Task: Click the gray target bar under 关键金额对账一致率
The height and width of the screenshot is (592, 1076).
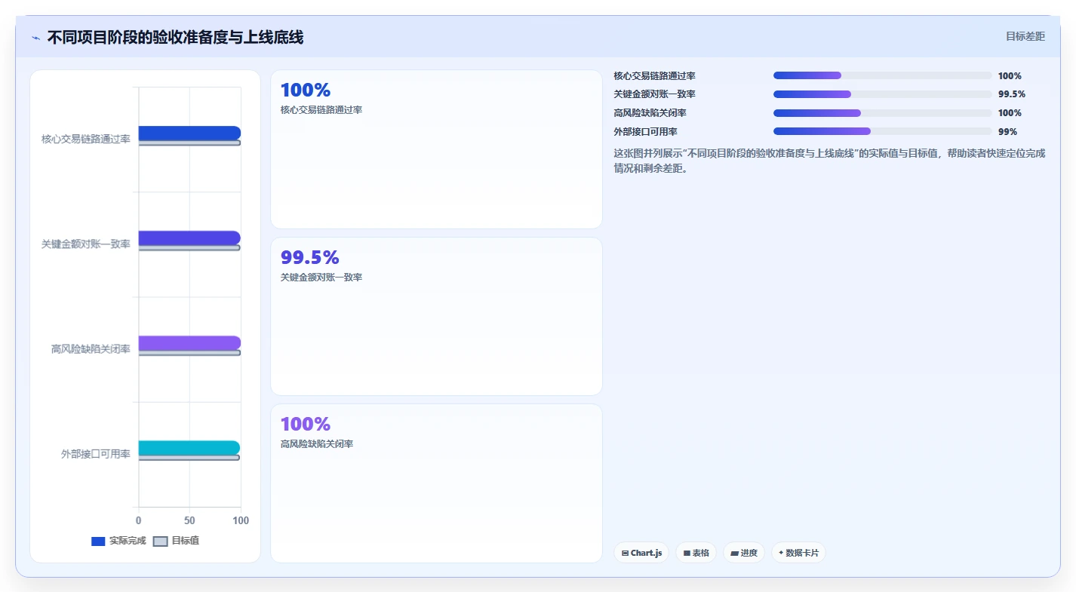Action: pyautogui.click(x=189, y=247)
